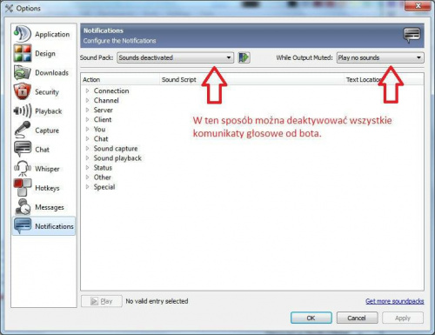Select the Special row text

point(104,187)
